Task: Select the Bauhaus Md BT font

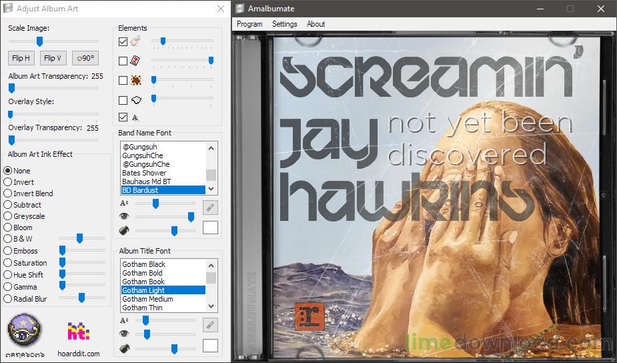Action: click(x=163, y=181)
